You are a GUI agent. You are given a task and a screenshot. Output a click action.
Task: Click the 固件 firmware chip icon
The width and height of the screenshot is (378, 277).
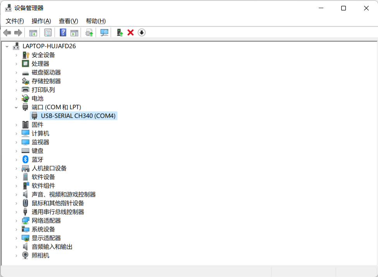(25, 125)
